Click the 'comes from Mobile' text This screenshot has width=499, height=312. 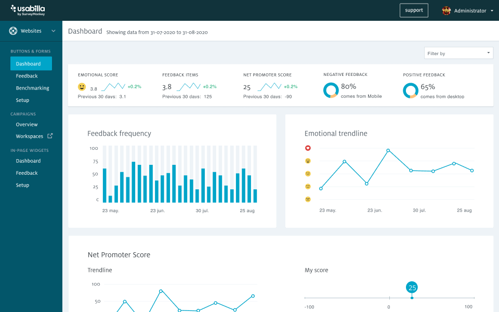pos(361,96)
